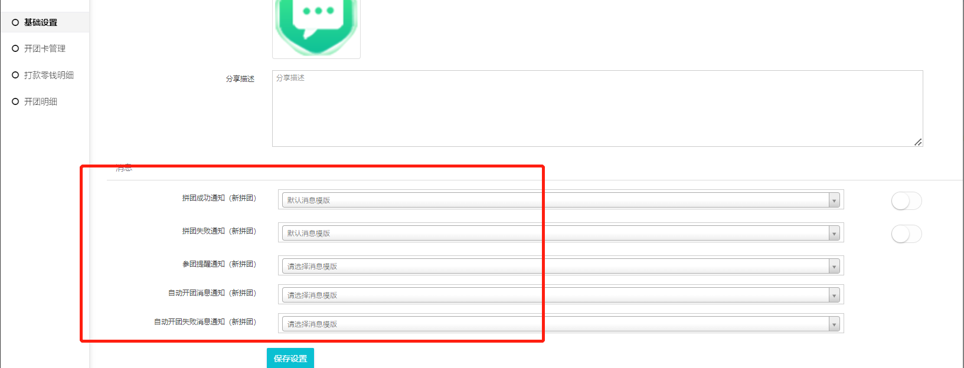The height and width of the screenshot is (368, 964).
Task: Click the 自动开团失败消息通知（新拼团） label
Action: pos(205,322)
